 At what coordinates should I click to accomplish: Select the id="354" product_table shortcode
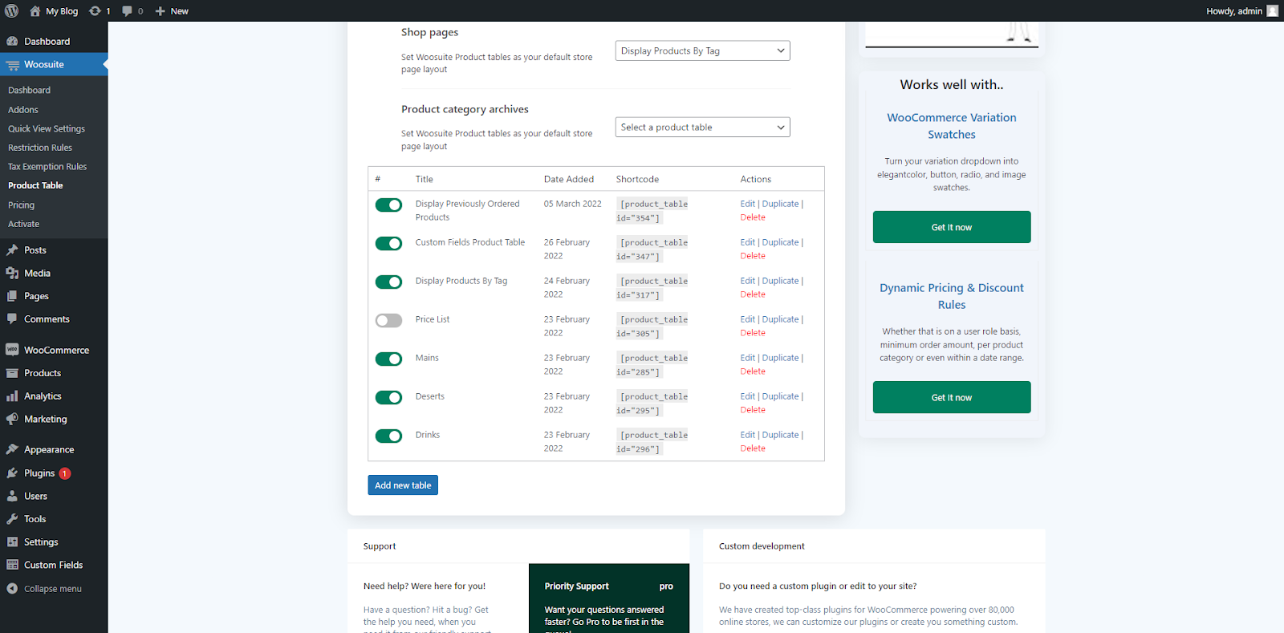point(652,211)
